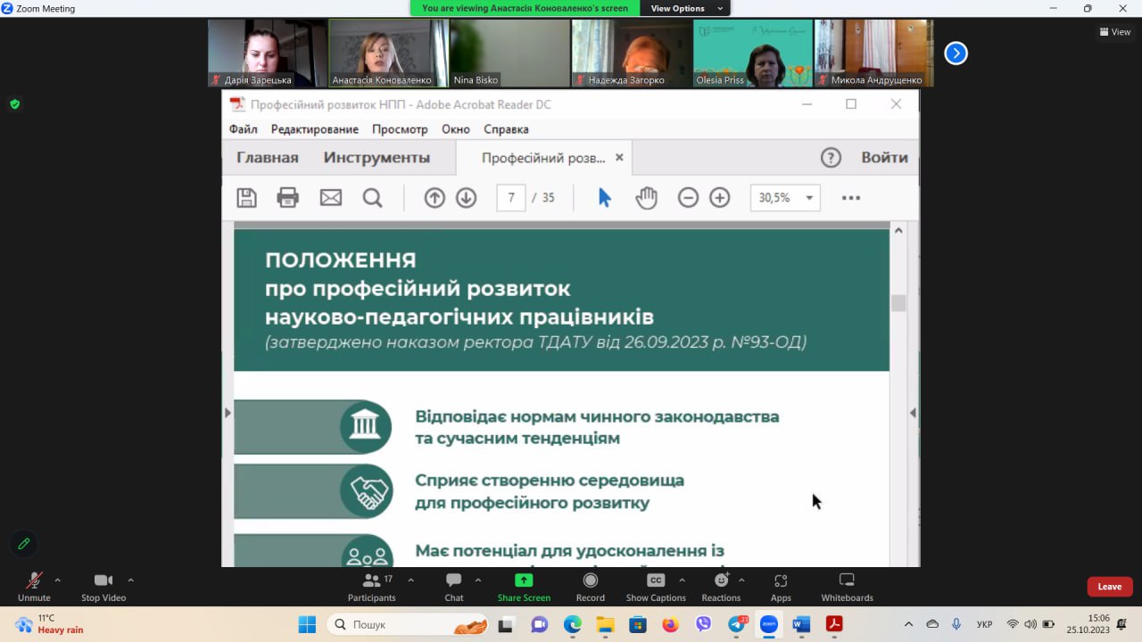Open the Windows Start menu
The height and width of the screenshot is (642, 1142).
click(307, 624)
